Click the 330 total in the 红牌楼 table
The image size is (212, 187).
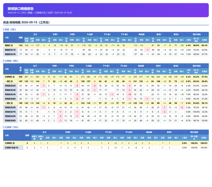click(20, 77)
